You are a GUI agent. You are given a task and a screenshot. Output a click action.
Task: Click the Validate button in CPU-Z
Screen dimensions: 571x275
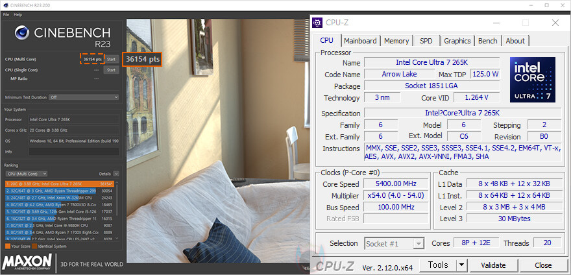pos(493,265)
